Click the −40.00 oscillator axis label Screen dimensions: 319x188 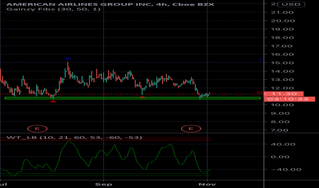[286, 170]
